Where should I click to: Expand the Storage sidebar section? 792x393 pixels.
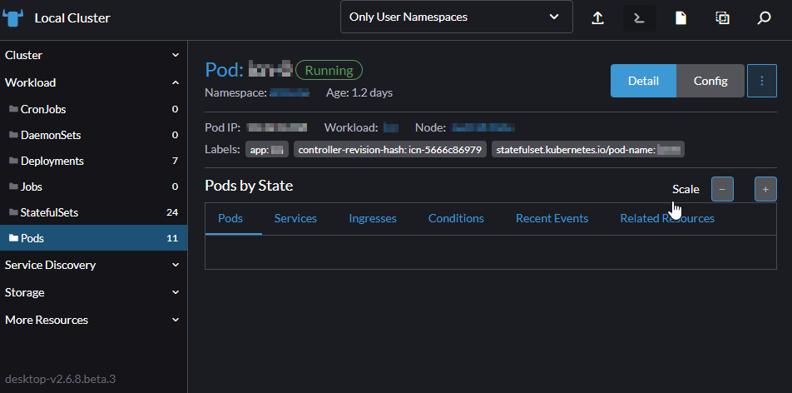tap(93, 292)
